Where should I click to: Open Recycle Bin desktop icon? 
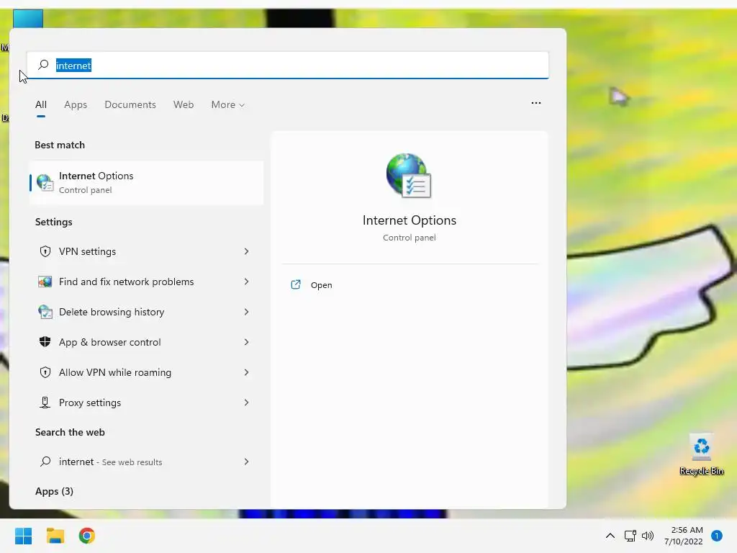[x=701, y=454]
